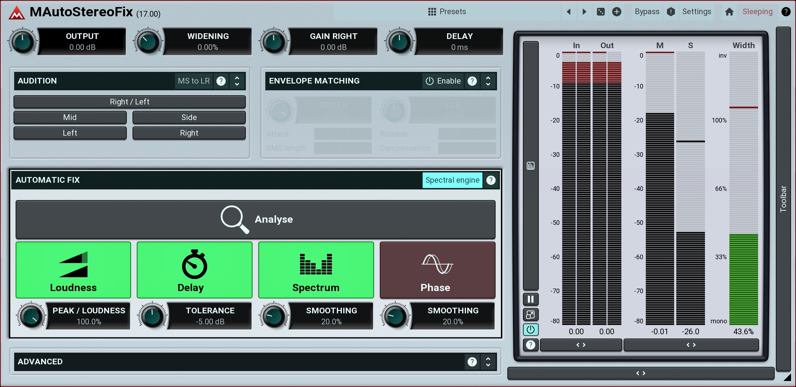Toggle the meters power button
The image size is (796, 387).
(x=530, y=330)
